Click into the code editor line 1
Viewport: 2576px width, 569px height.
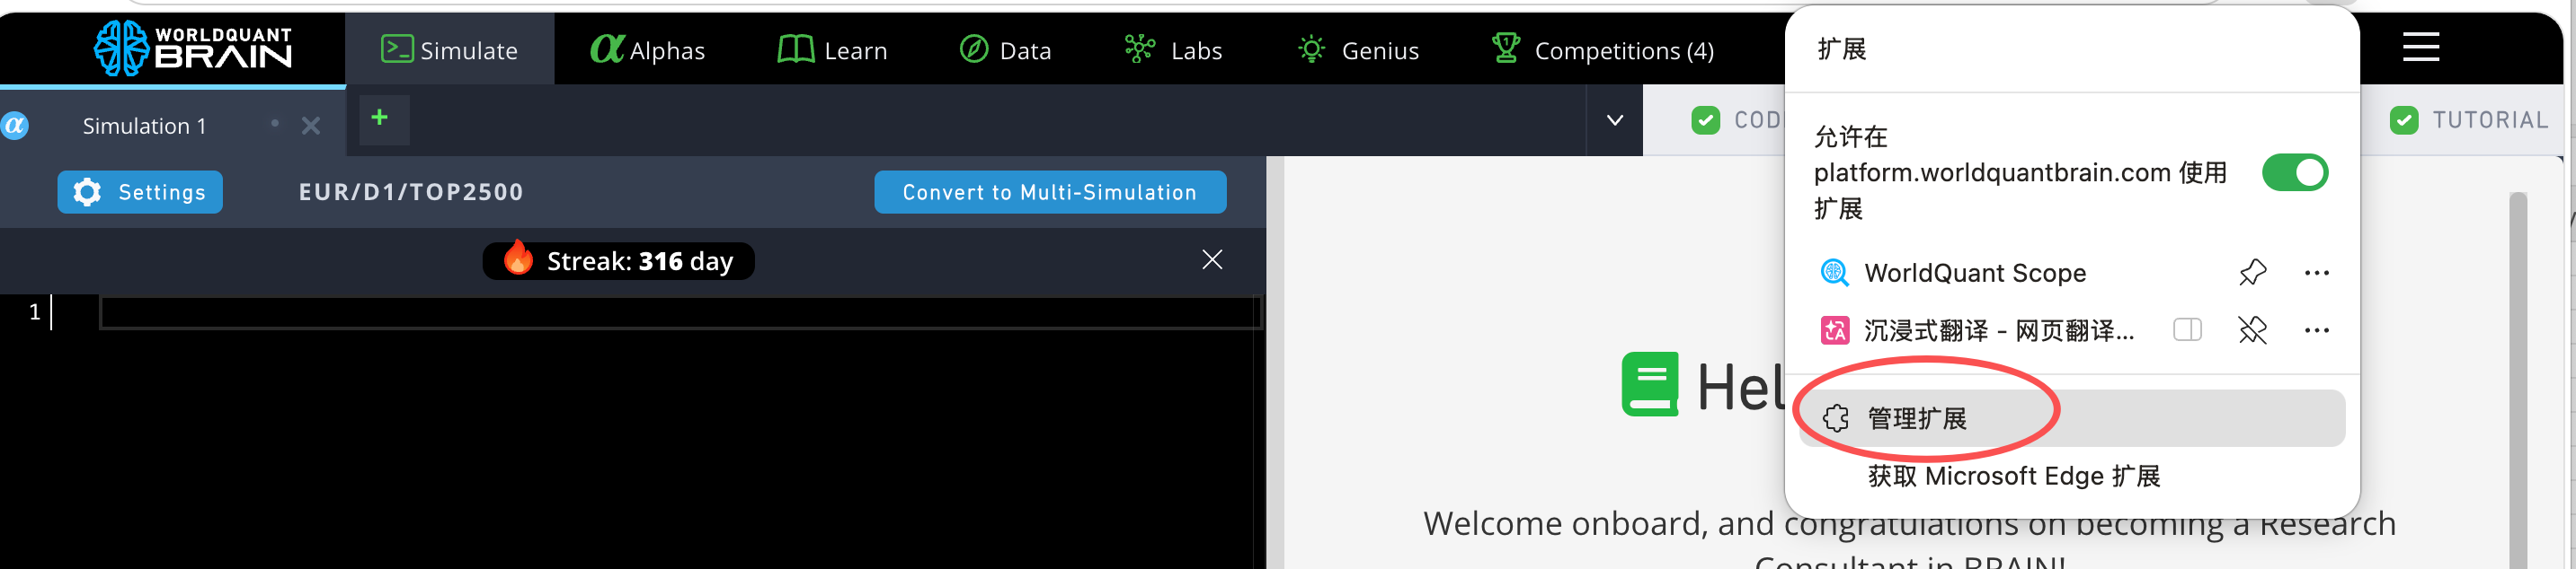680,312
